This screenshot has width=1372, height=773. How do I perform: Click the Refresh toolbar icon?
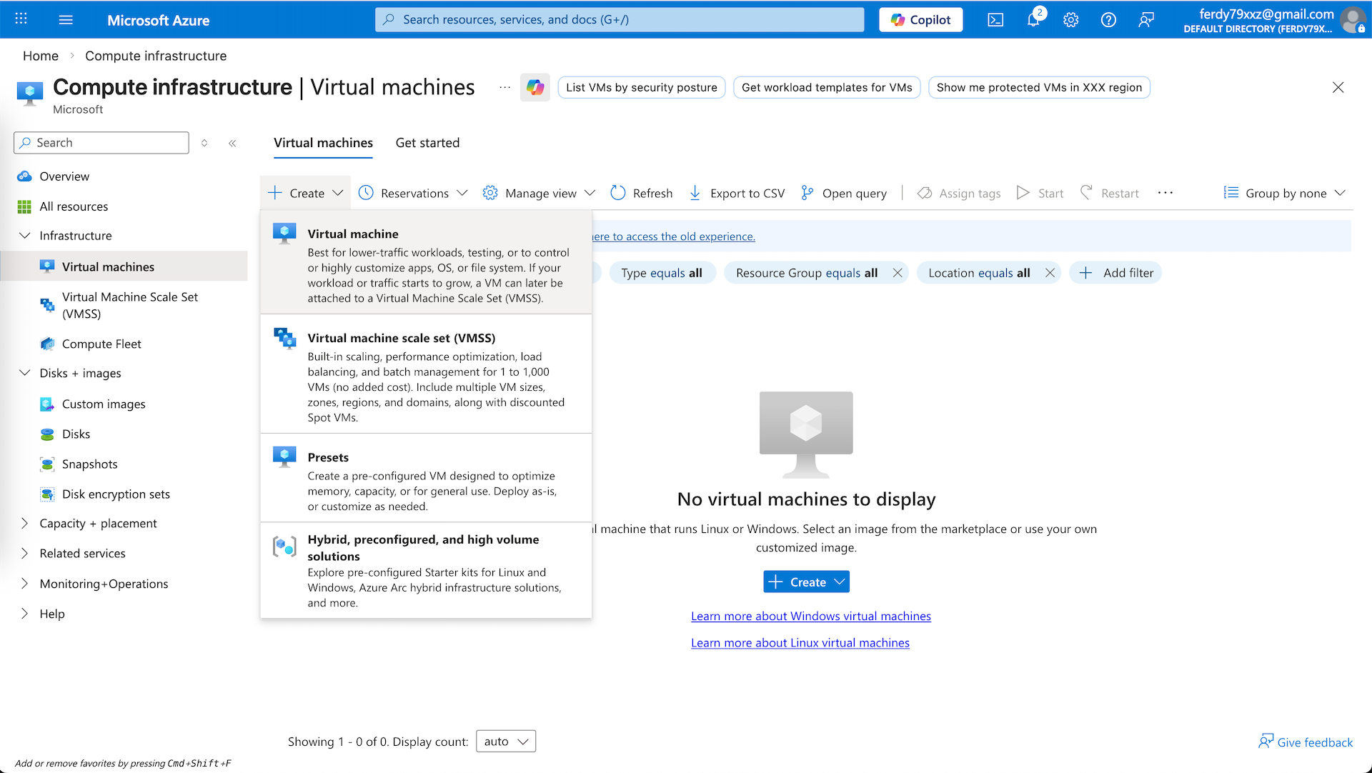[x=618, y=193]
